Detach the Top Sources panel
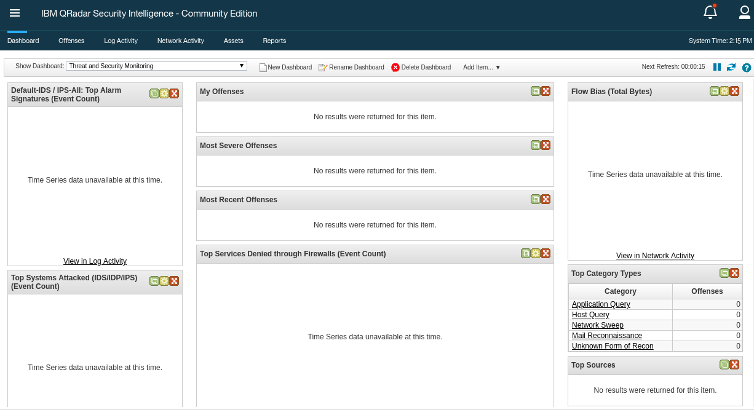This screenshot has height=410, width=754. (x=724, y=365)
